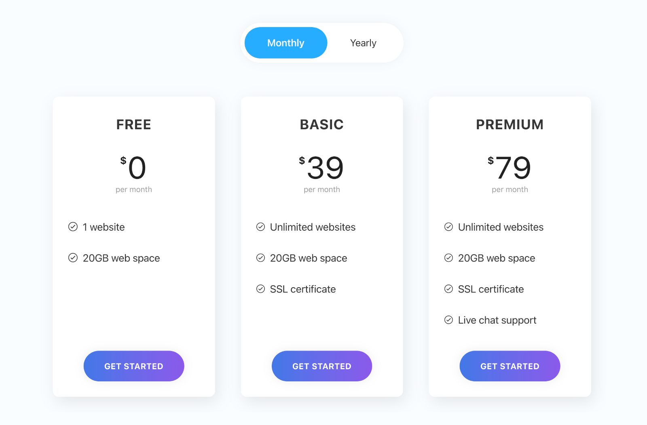
Task: Select the Monthly billing option
Action: pyautogui.click(x=285, y=42)
